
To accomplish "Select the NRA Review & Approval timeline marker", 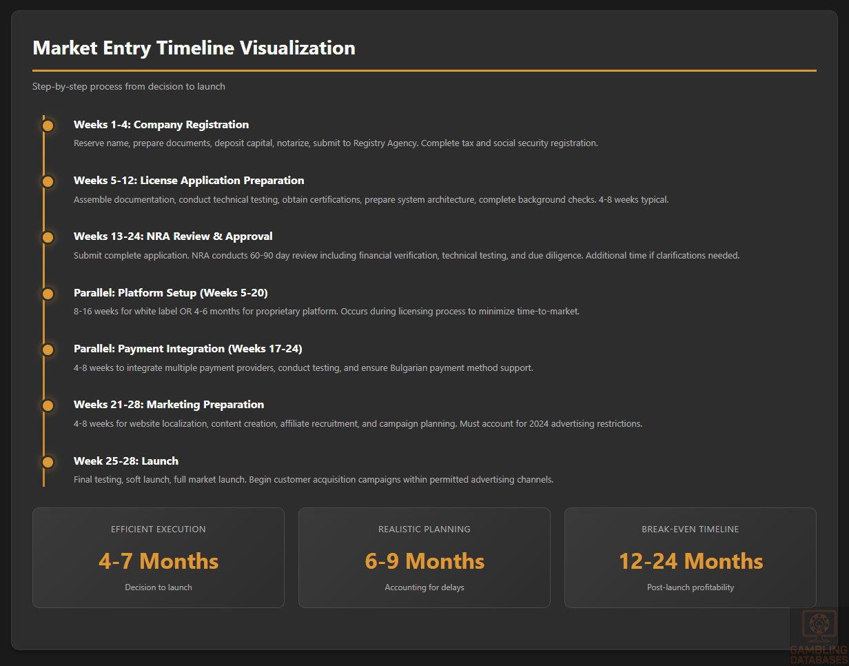I will click(x=48, y=237).
